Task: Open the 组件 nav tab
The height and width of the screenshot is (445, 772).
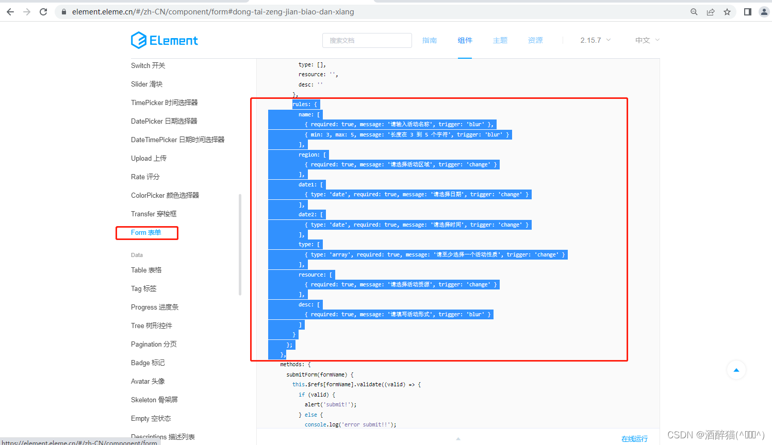Action: [x=465, y=40]
